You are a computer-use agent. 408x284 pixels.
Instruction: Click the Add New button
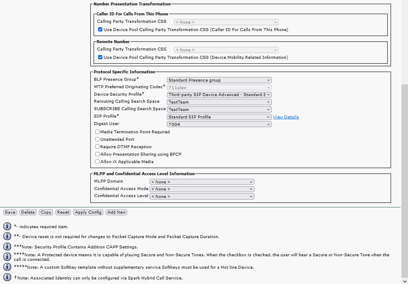116,212
